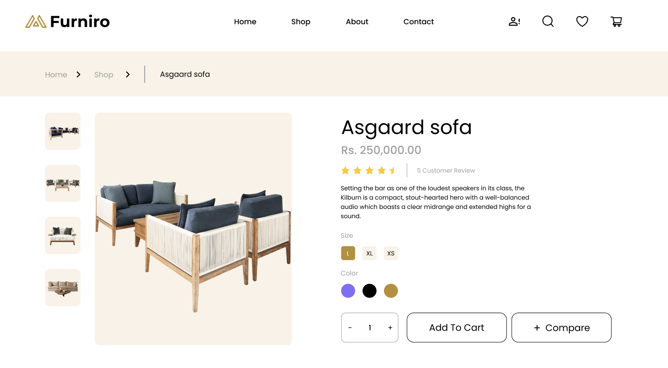Open the user account icon
668x368 pixels.
pyautogui.click(x=514, y=21)
